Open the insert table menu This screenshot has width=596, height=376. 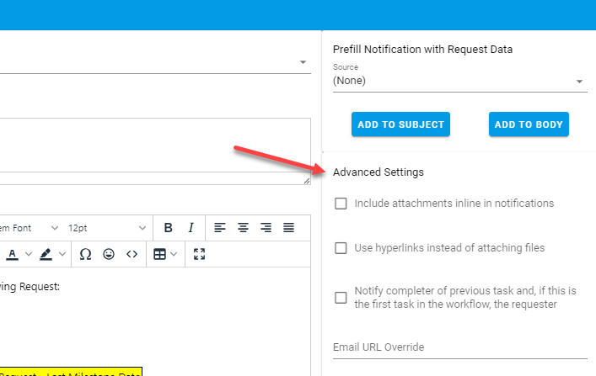point(165,254)
